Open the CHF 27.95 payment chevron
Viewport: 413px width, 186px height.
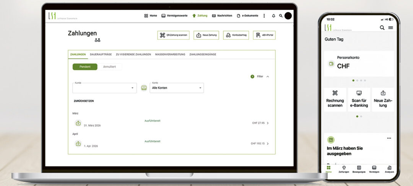[x=268, y=123]
